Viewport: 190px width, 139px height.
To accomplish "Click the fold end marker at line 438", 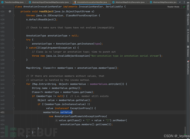I will click(14, 60).
